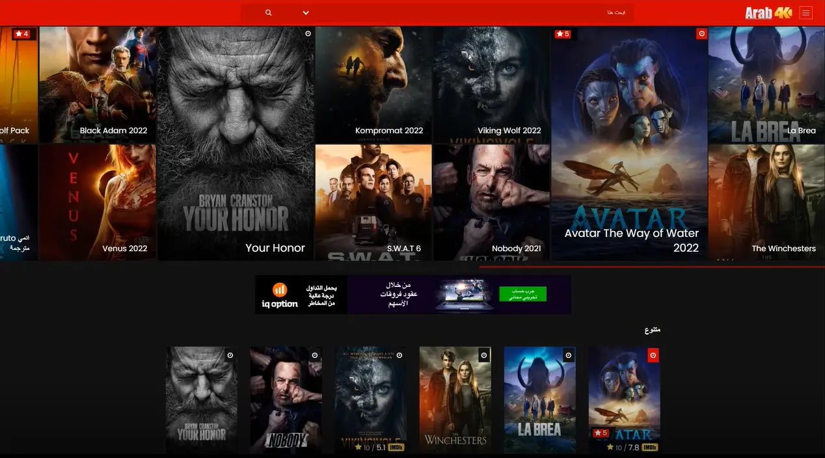The height and width of the screenshot is (458, 825).
Task: Click the green free demo account button in the ad
Action: tap(523, 294)
